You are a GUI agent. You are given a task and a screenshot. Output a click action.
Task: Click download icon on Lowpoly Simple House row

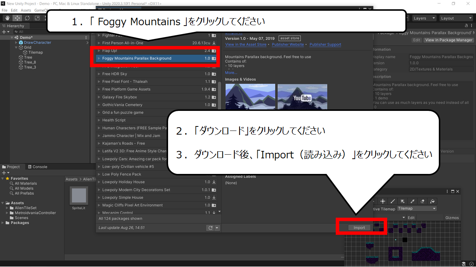(x=214, y=198)
